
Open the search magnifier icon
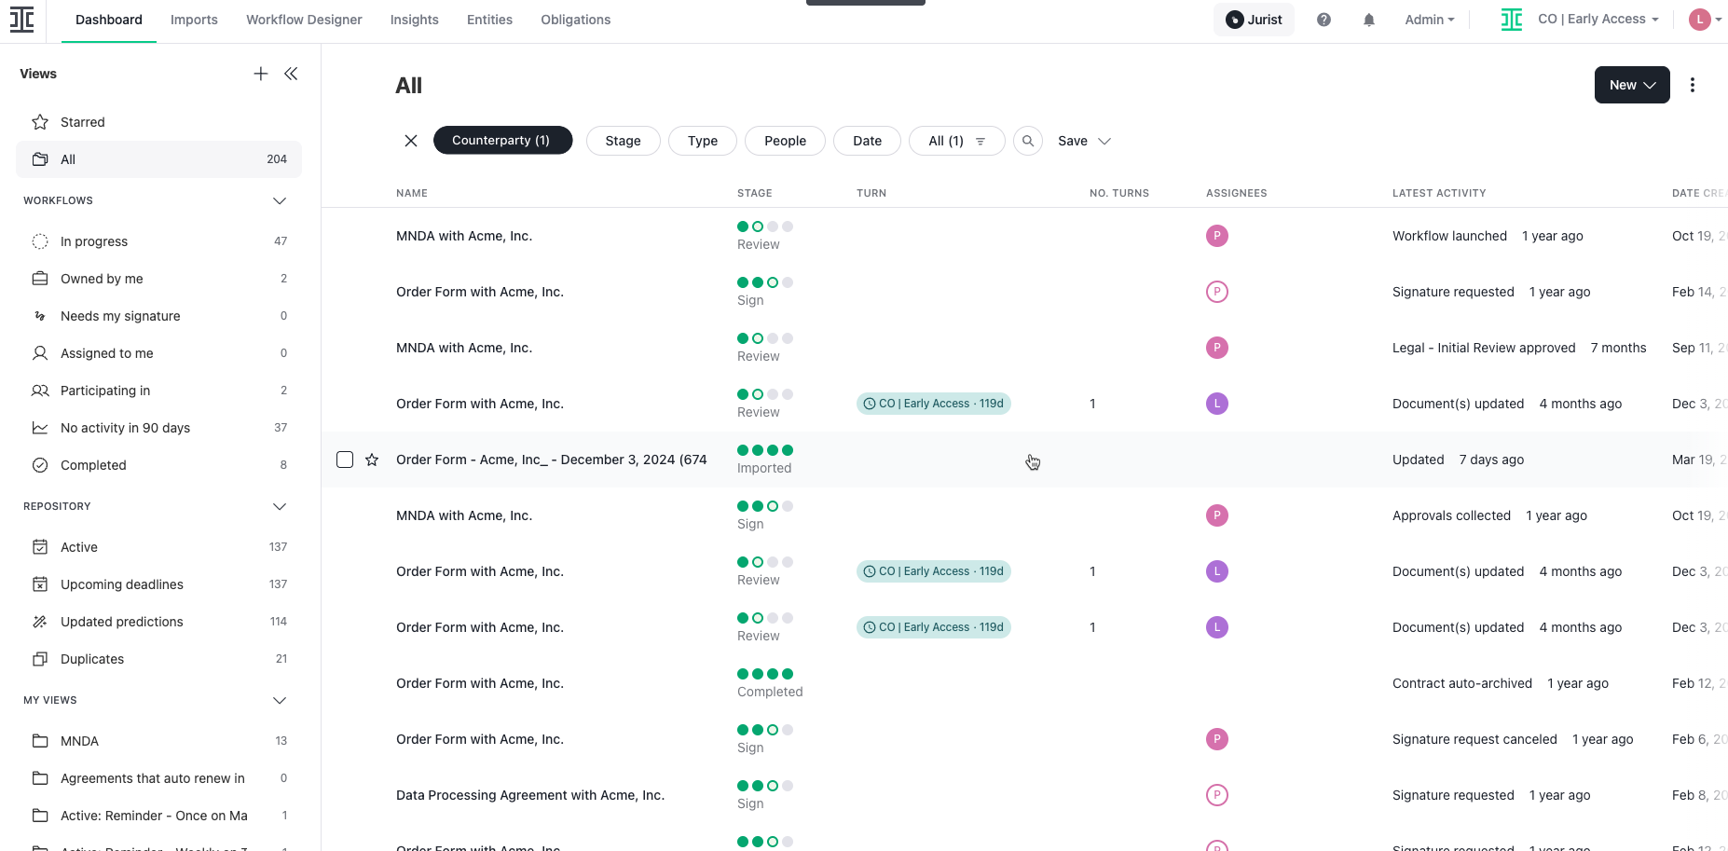click(1028, 141)
